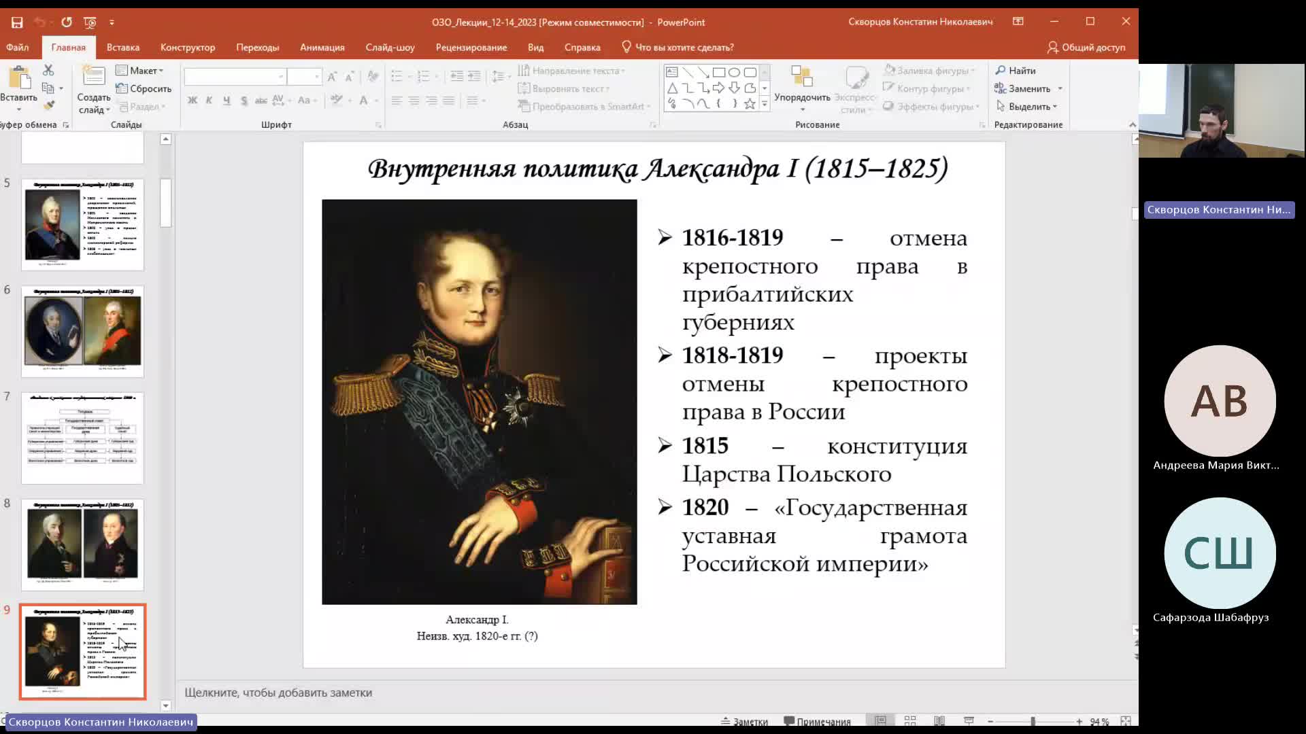Increase font size icon
Viewport: 1306px width, 734px height.
point(332,77)
